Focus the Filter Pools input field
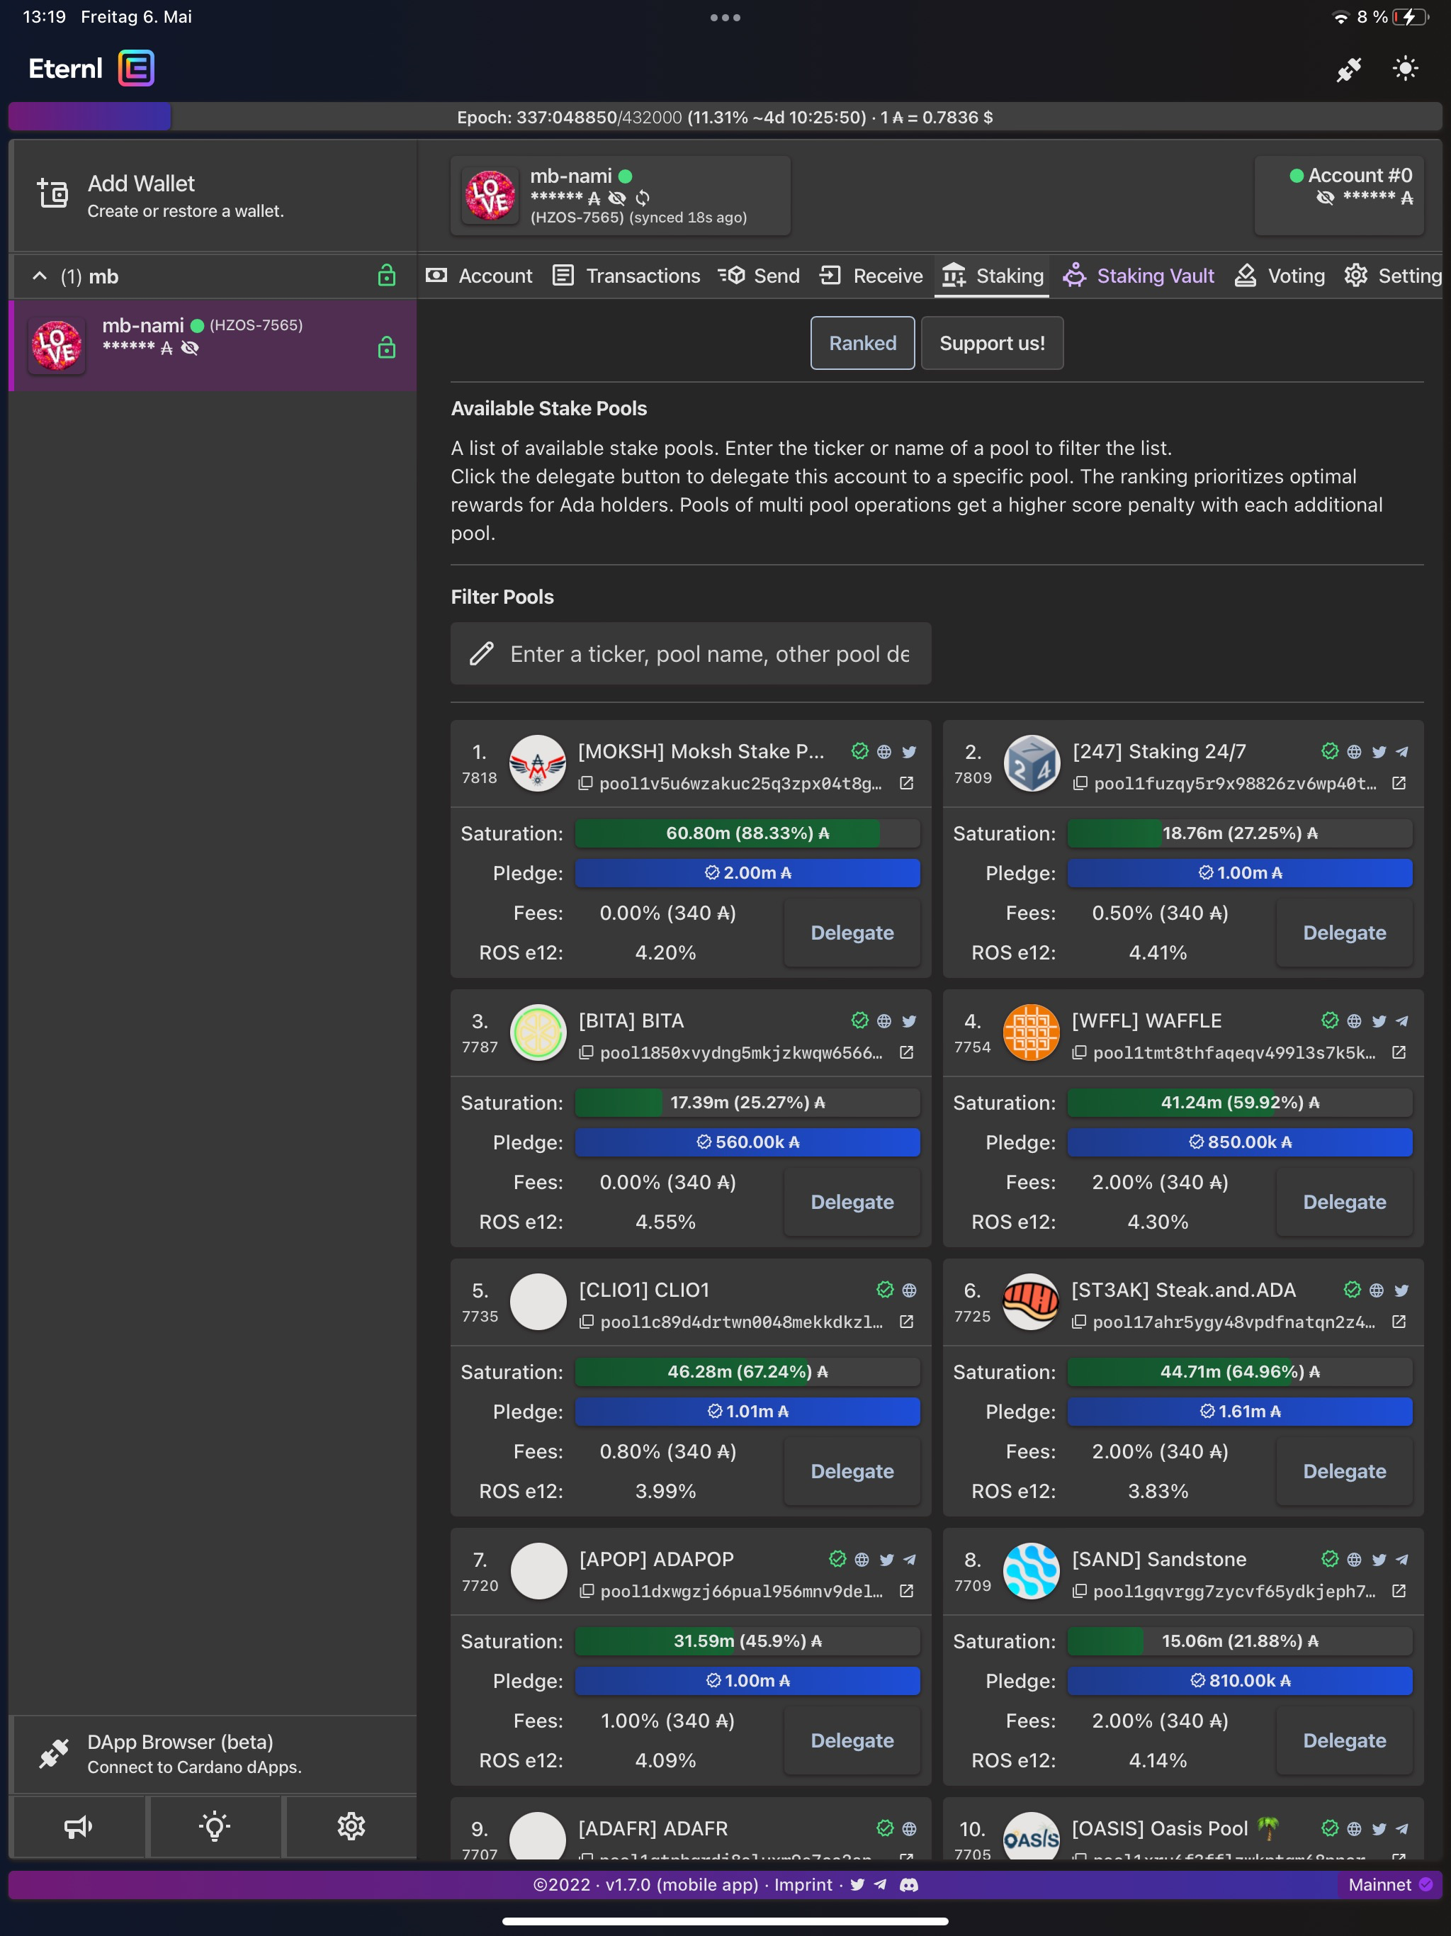The height and width of the screenshot is (1936, 1451). (691, 654)
